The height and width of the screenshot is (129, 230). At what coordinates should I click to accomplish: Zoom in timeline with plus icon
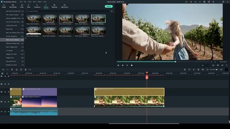pyautogui.click(x=221, y=70)
